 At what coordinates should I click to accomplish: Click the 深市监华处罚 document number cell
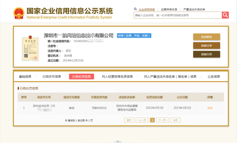click(x=44, y=108)
